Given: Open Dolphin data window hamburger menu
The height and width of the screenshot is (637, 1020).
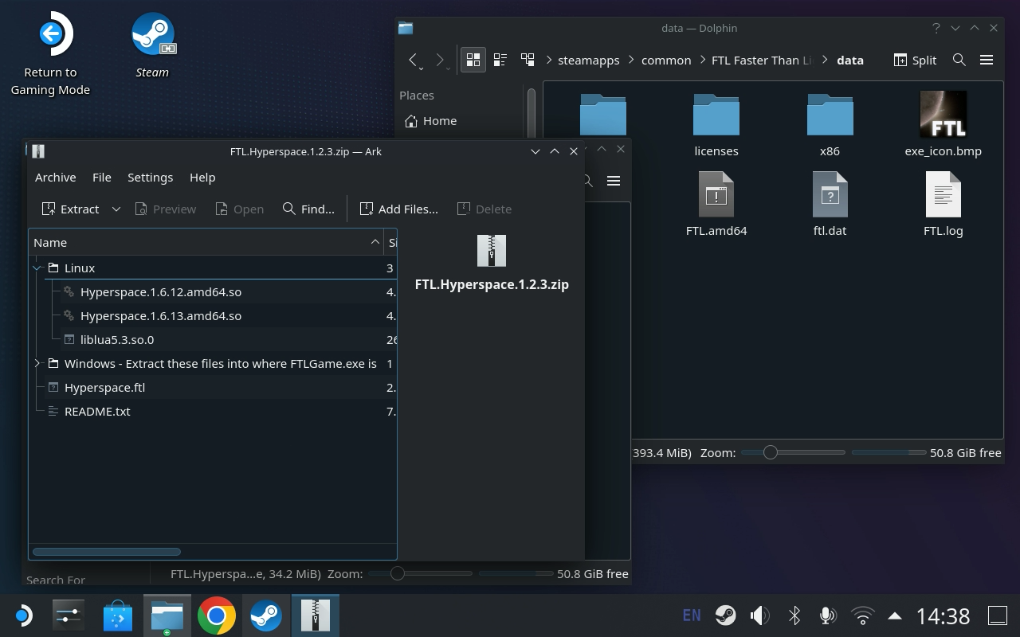Looking at the screenshot, I should [x=987, y=60].
